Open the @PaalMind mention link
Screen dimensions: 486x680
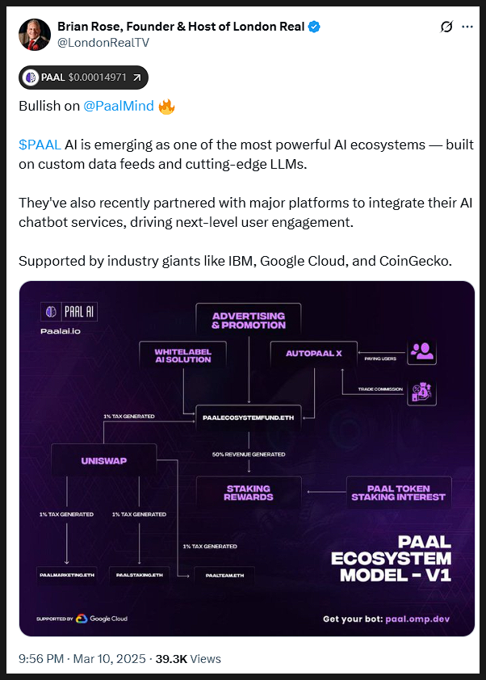(x=118, y=107)
